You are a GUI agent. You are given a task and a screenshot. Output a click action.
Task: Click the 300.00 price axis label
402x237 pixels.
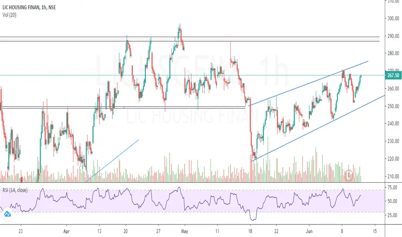393,19
